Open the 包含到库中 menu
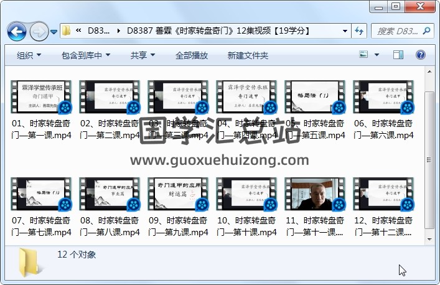Viewport: 440px width, 285px height. point(86,55)
